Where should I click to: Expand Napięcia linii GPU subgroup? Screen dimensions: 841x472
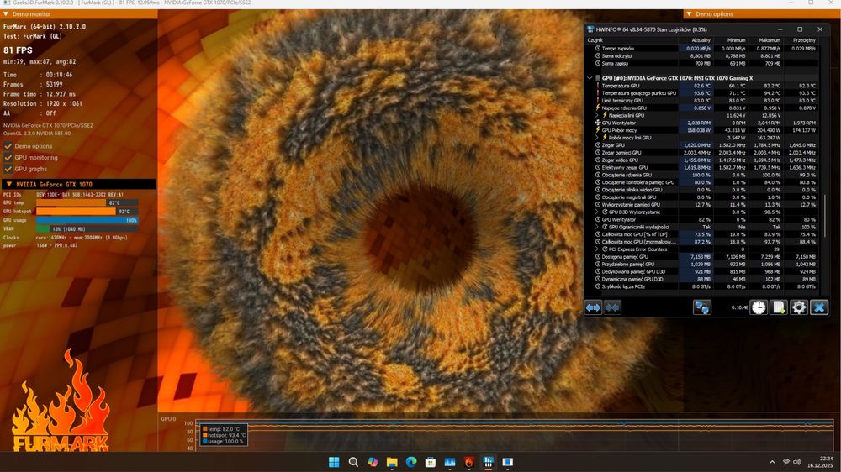pos(597,115)
